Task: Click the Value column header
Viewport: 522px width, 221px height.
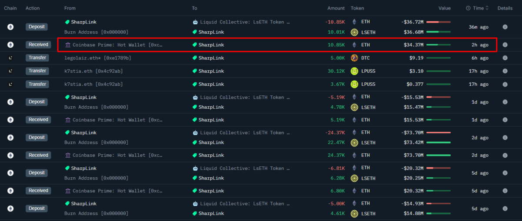Action: tap(445, 8)
